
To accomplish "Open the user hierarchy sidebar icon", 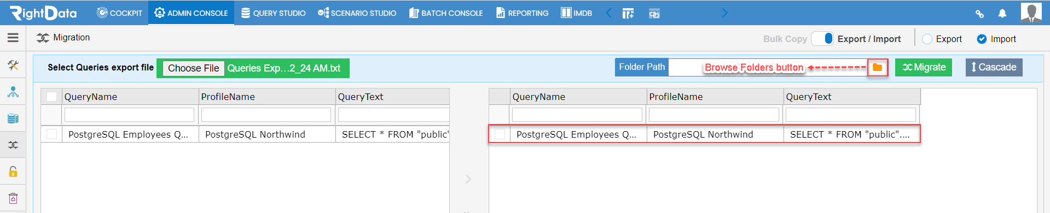I will (x=13, y=92).
